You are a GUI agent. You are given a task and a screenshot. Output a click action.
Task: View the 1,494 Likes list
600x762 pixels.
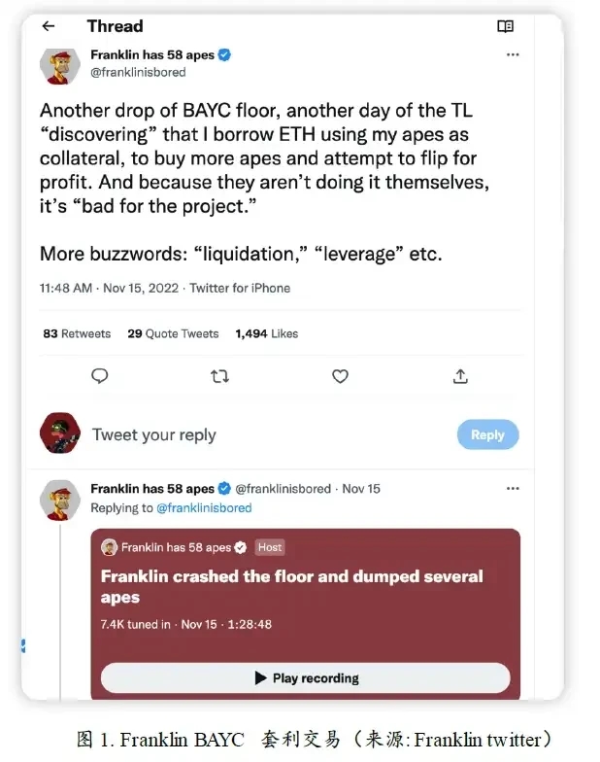(x=266, y=333)
